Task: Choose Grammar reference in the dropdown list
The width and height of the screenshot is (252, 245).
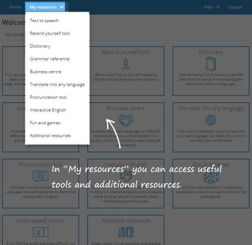Action: (50, 59)
